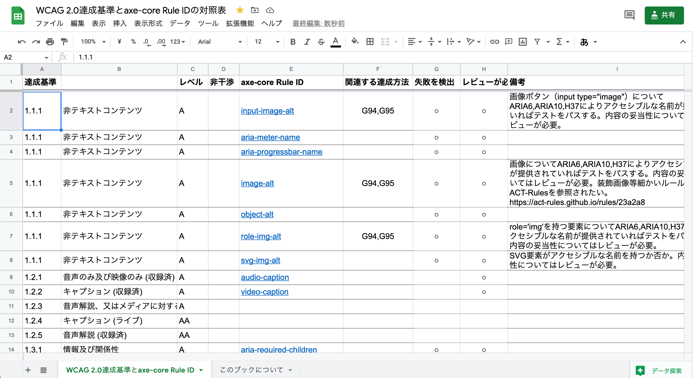
Task: Open the データ menu
Action: (180, 23)
